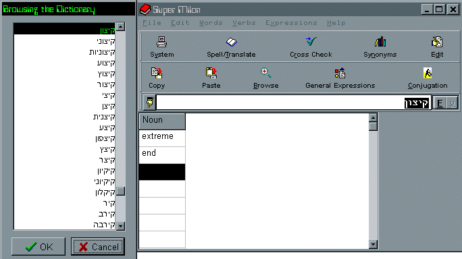Click the dictionary list scroll up arrow
This screenshot has height=259, width=462.
(x=120, y=27)
